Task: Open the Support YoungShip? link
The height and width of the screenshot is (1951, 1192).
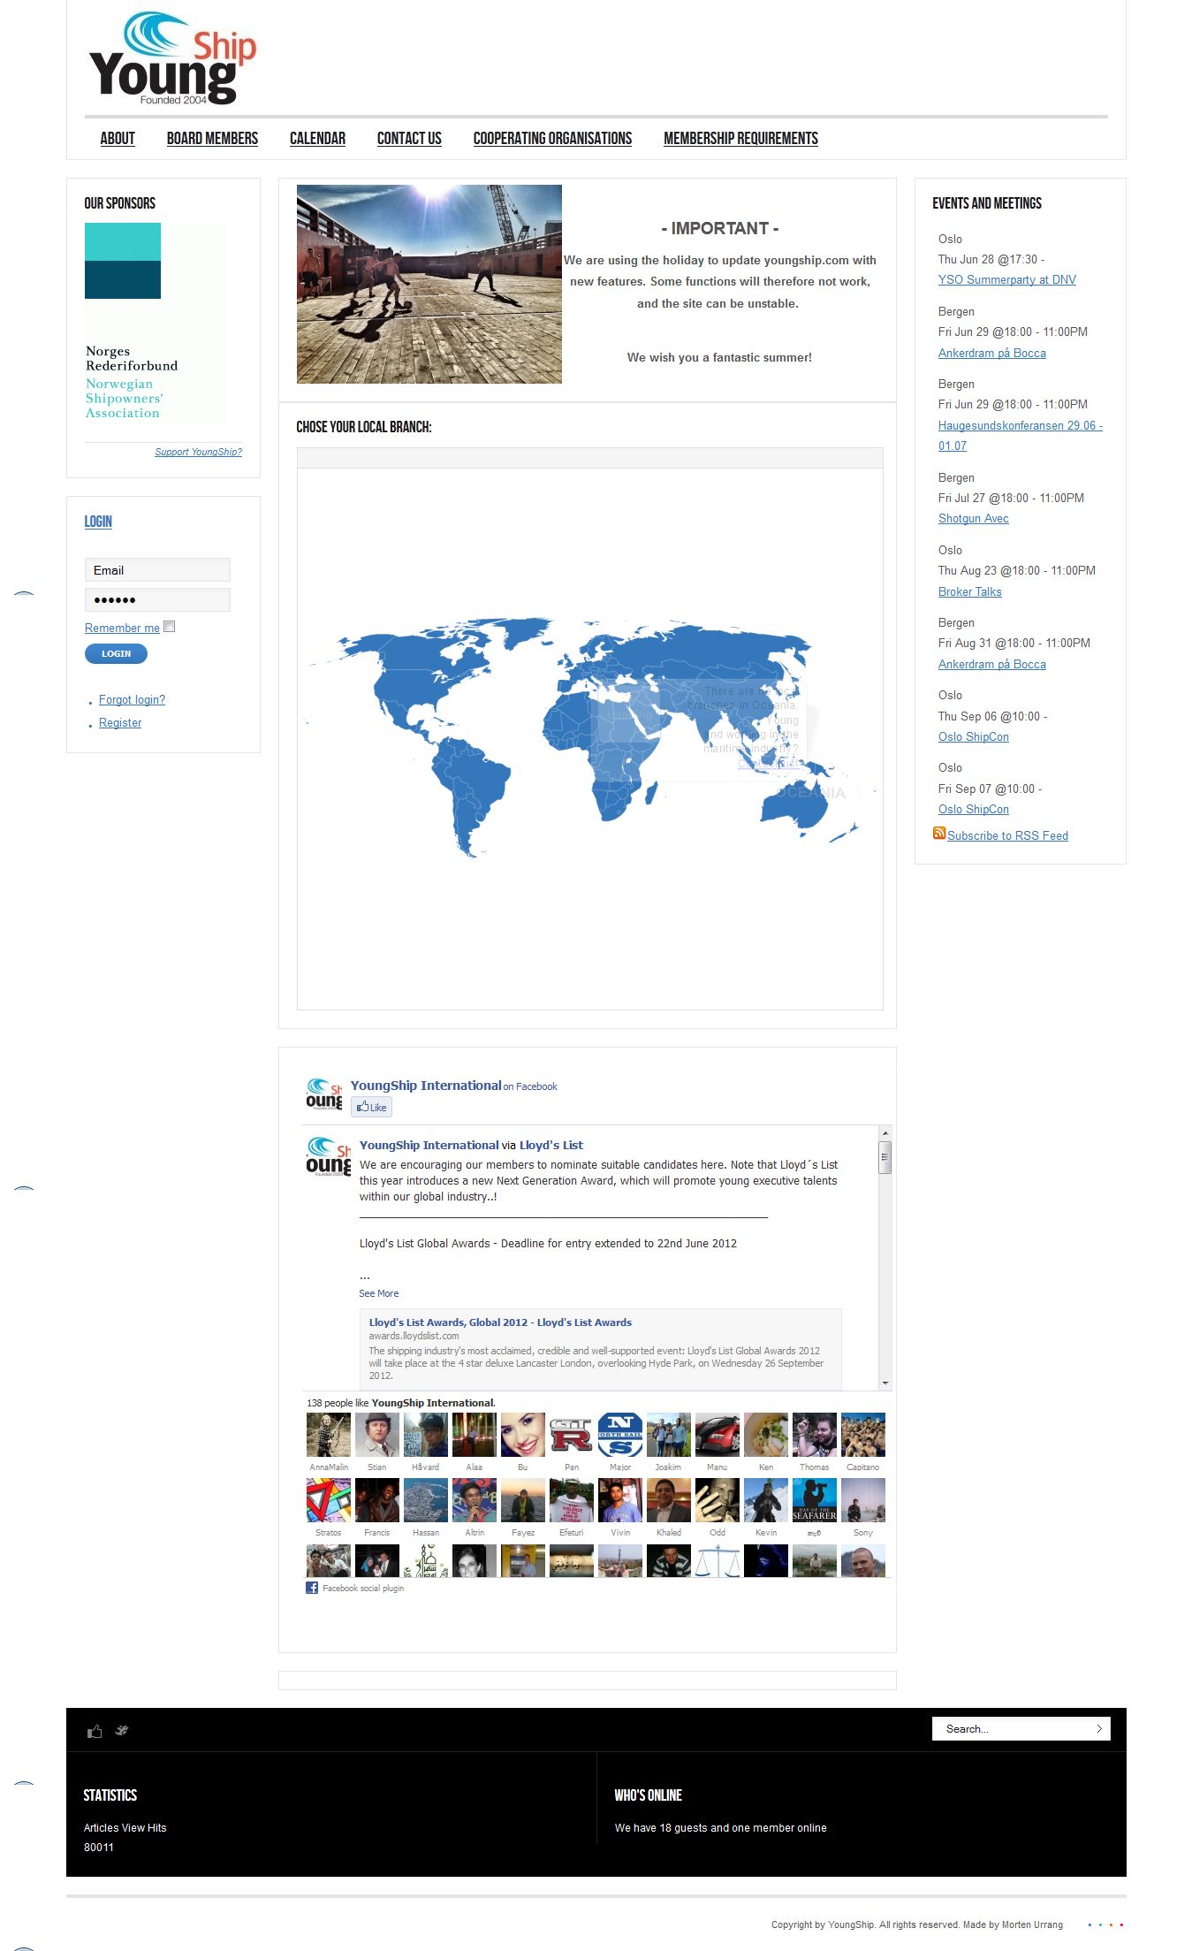Action: pos(198,452)
